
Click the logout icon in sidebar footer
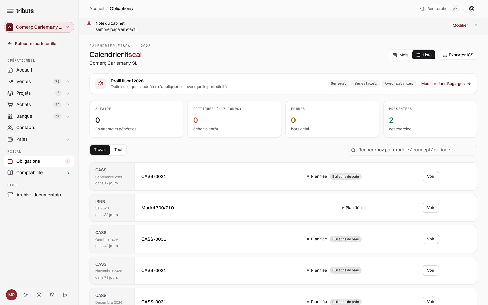coord(65,295)
